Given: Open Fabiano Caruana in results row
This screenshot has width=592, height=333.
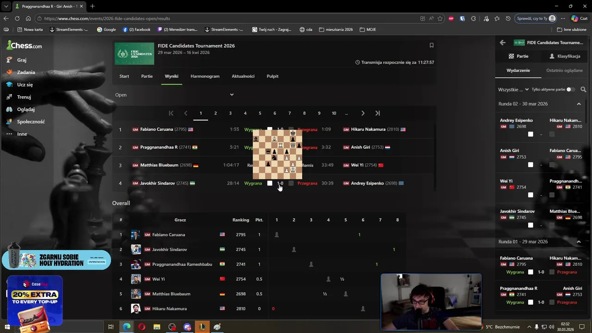Looking at the screenshot, I should [156, 129].
